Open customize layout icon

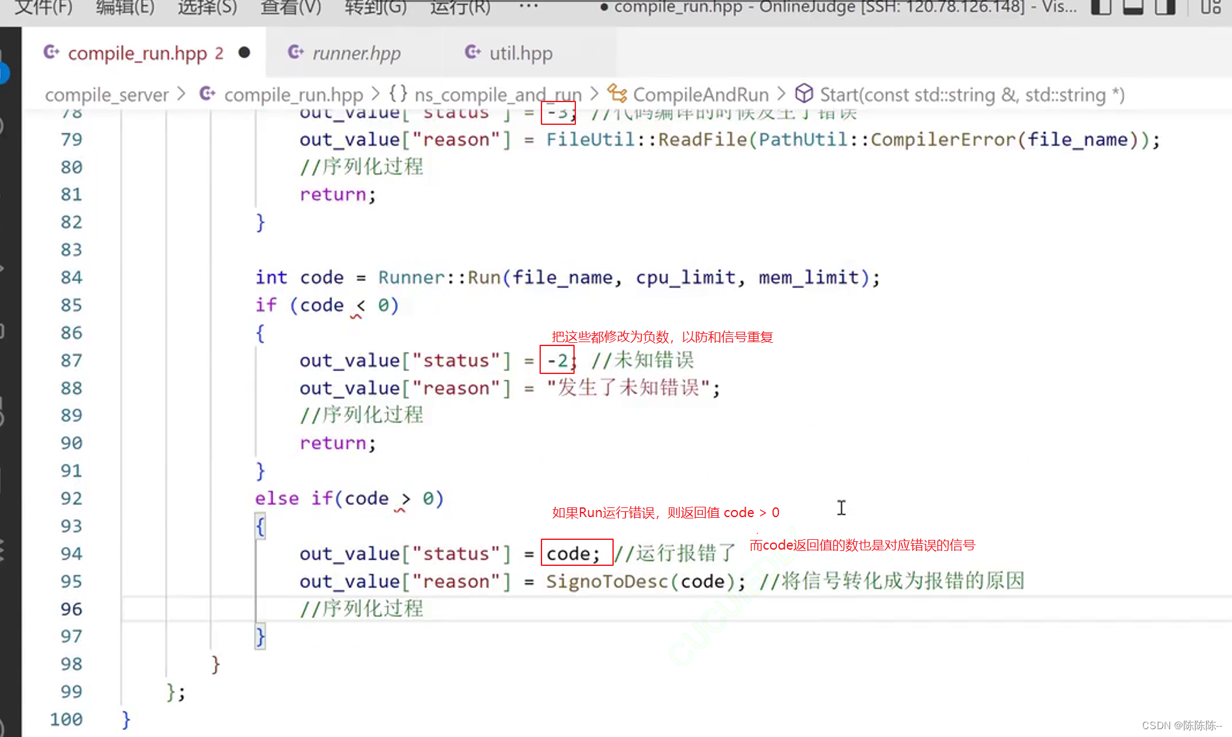(1211, 7)
